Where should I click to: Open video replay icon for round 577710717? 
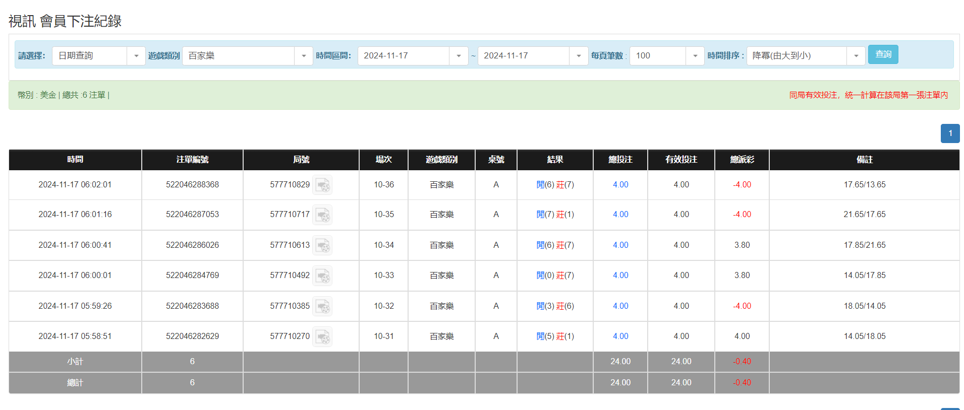pos(322,215)
